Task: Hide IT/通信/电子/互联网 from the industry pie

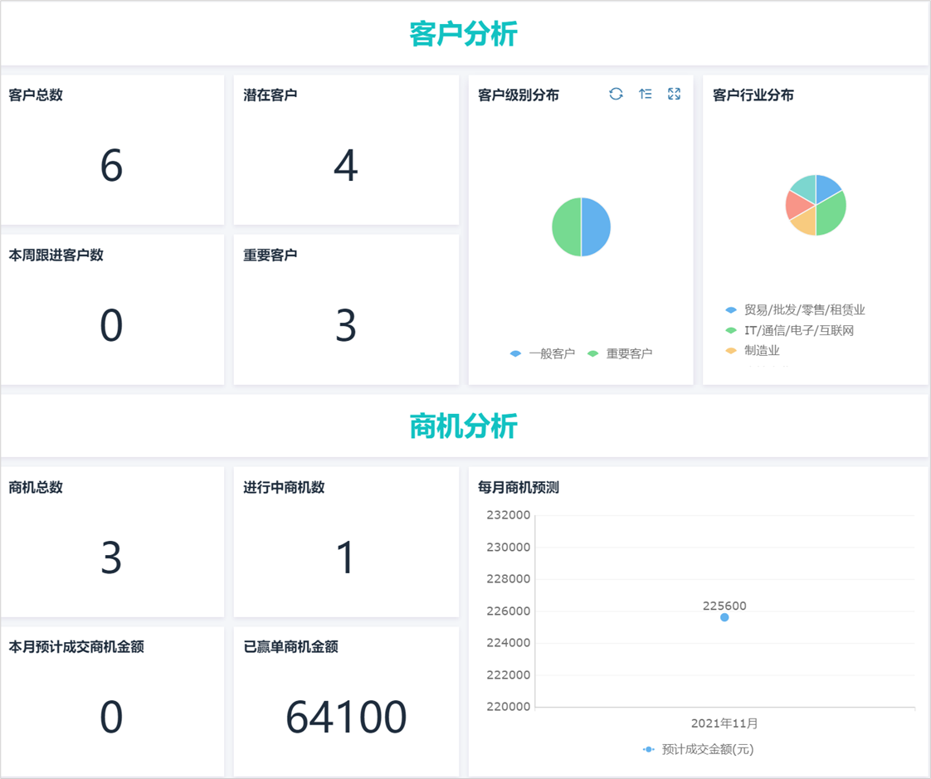Action: click(797, 330)
